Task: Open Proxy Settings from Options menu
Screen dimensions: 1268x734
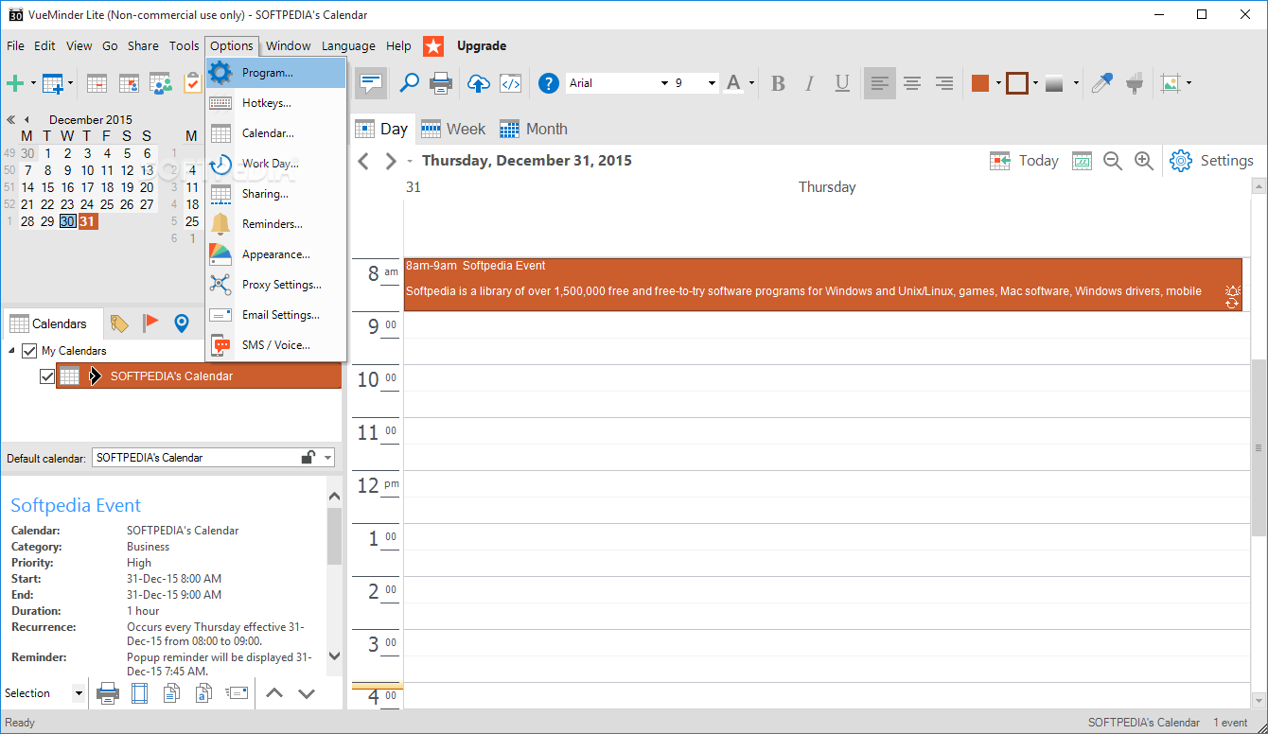Action: click(x=275, y=285)
